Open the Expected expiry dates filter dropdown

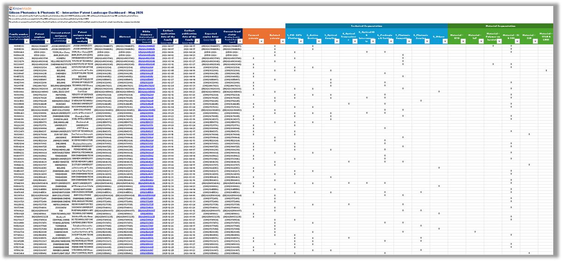pos(218,41)
